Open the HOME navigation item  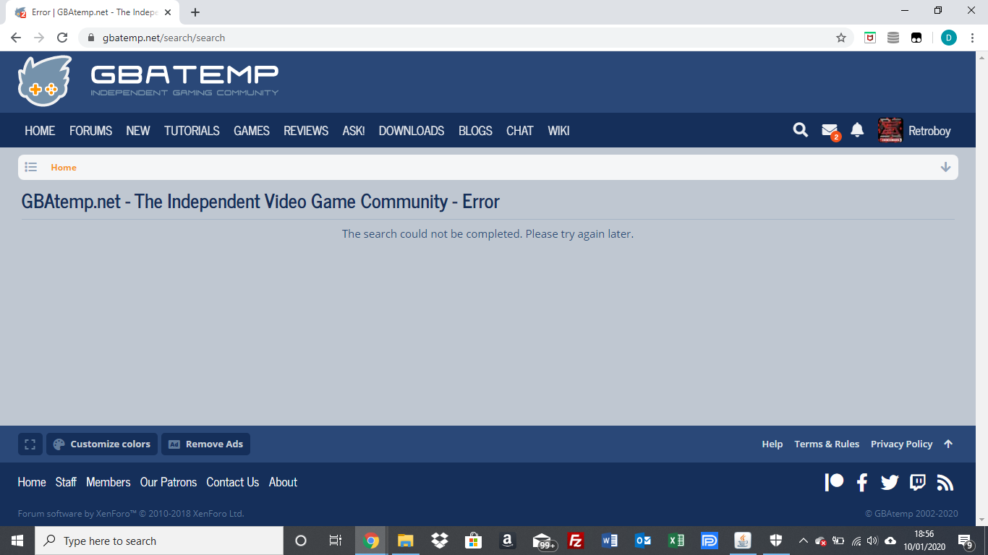[x=40, y=131]
